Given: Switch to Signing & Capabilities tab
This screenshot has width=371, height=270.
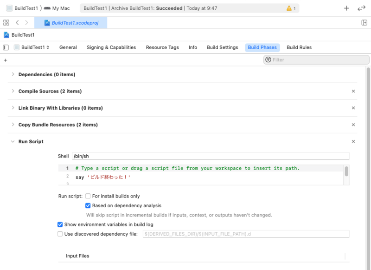Looking at the screenshot, I should (x=111, y=47).
